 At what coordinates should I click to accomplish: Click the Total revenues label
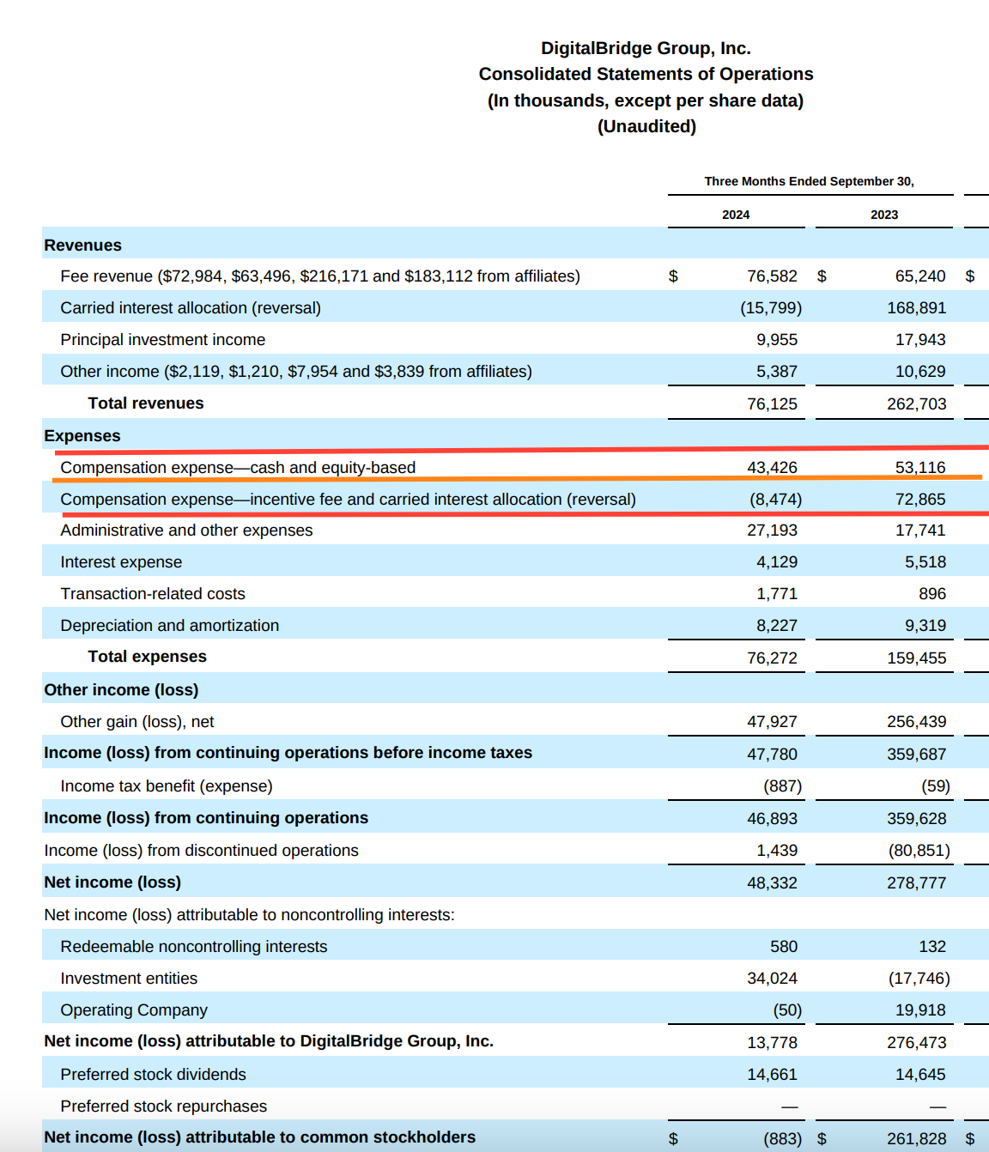[x=146, y=403]
